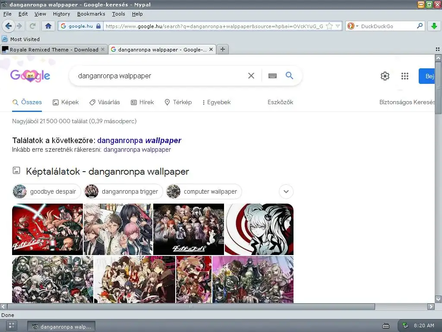The height and width of the screenshot is (332, 442).
Task: Click the keyboard tray icon
Action: [x=386, y=326]
